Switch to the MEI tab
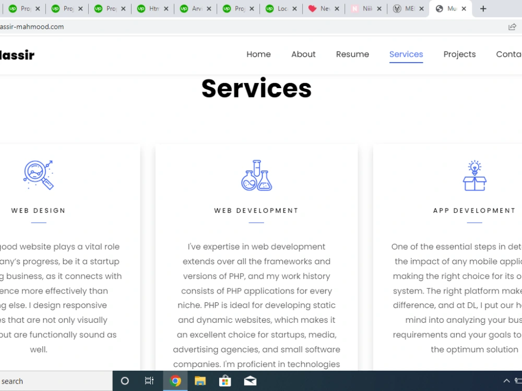The width and height of the screenshot is (522, 391). pos(404,9)
